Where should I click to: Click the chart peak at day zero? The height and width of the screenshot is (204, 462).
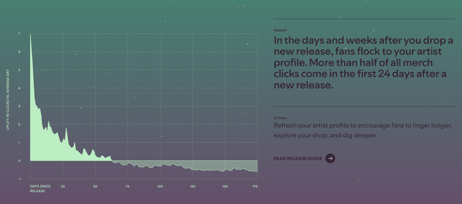tap(30, 34)
